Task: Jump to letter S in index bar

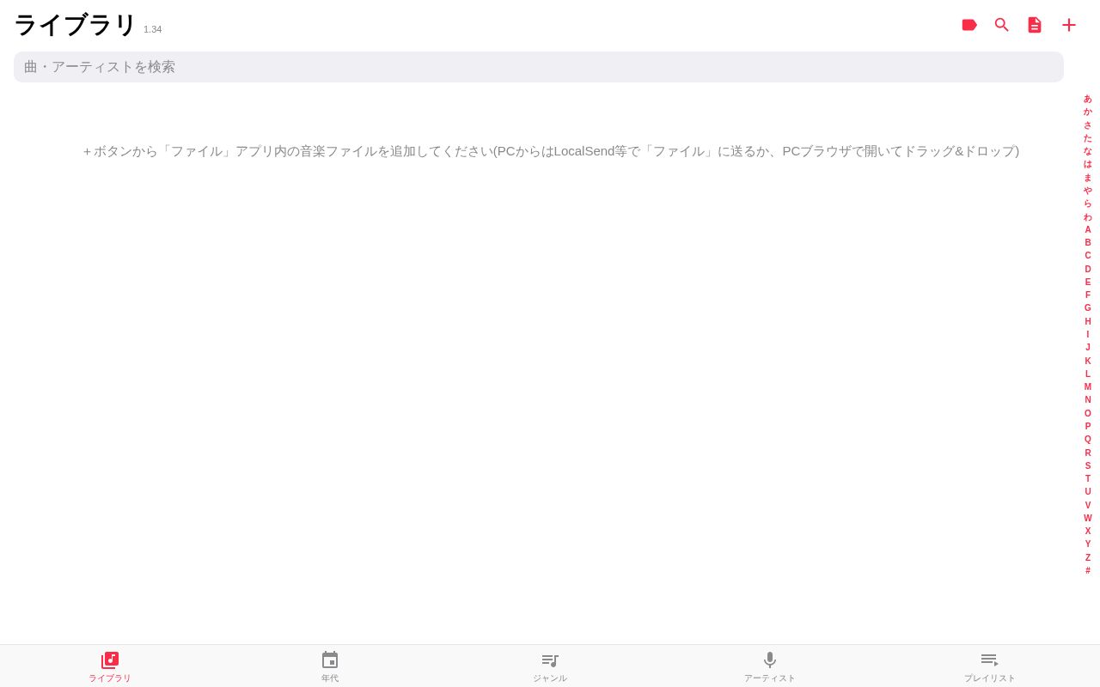Action: (x=1088, y=466)
